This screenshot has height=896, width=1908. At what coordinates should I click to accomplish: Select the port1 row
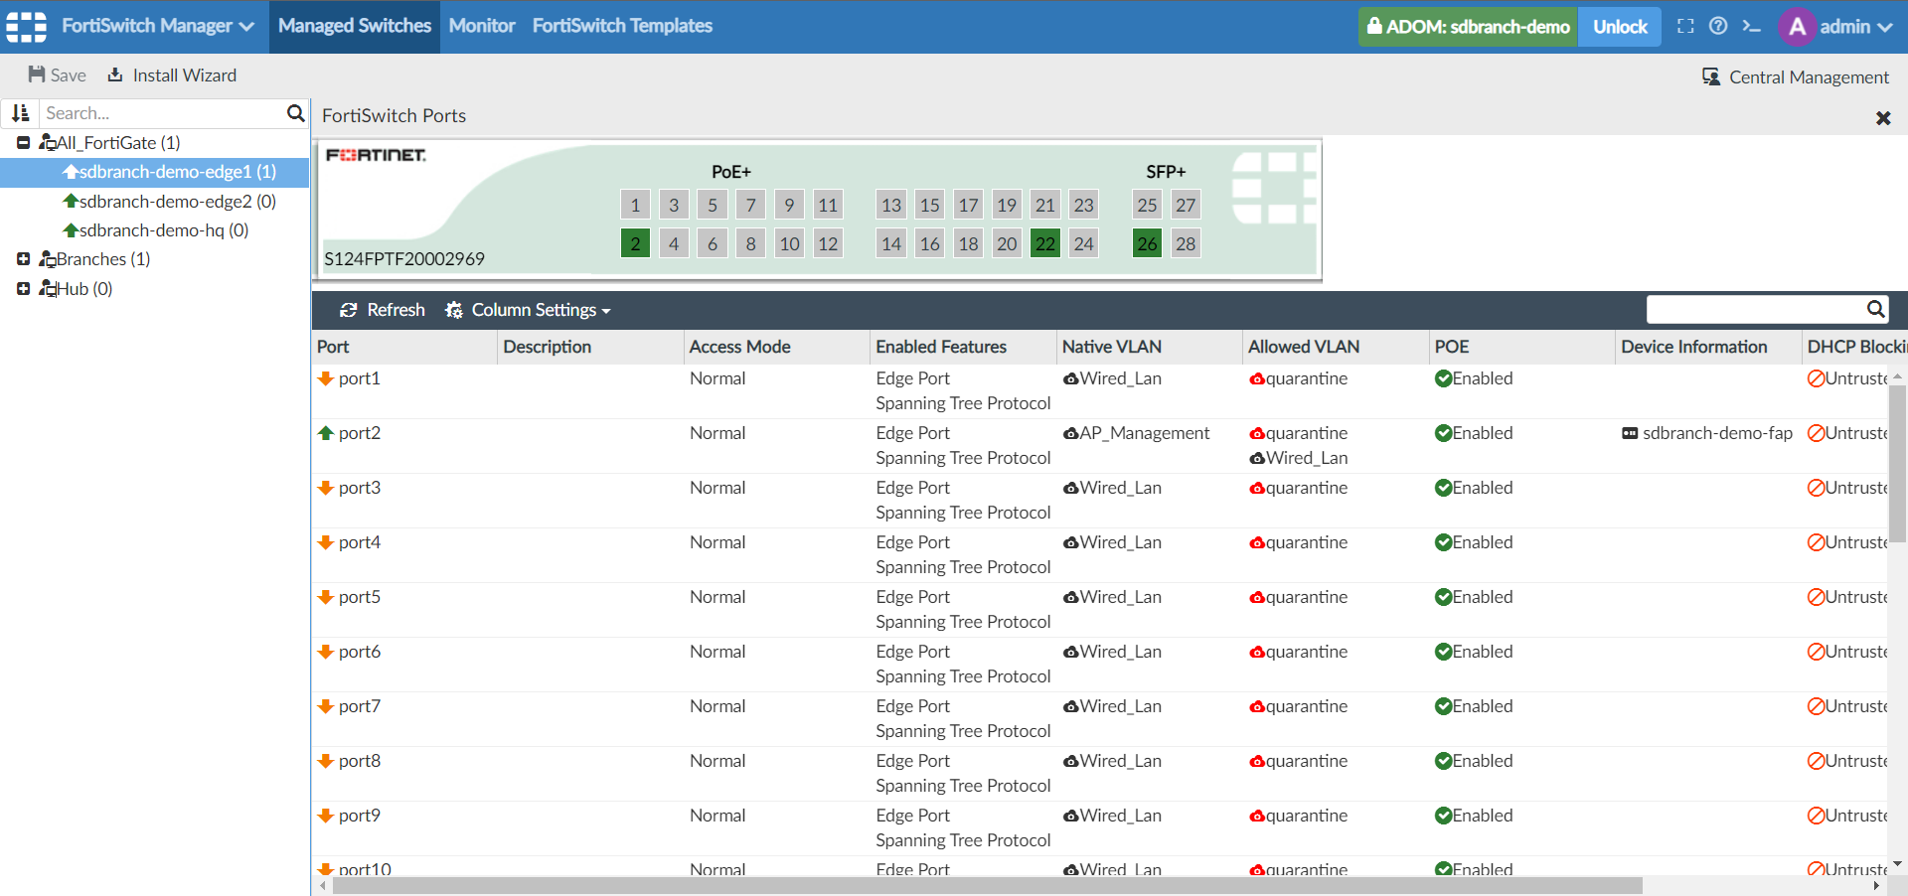tap(1099, 391)
